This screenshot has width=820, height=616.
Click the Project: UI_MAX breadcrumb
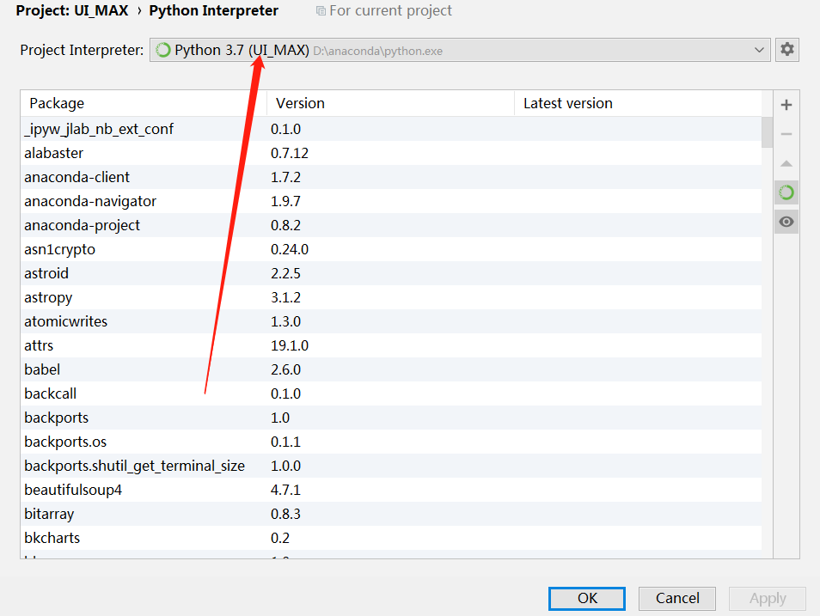tap(72, 10)
